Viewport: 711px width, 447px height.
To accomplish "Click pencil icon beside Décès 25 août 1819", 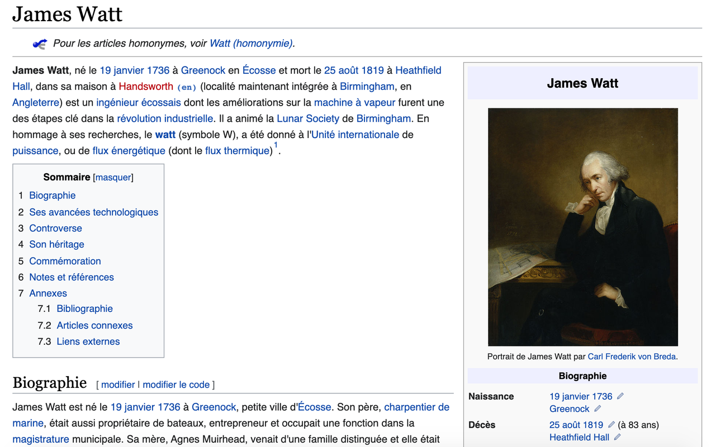I will pyautogui.click(x=611, y=425).
